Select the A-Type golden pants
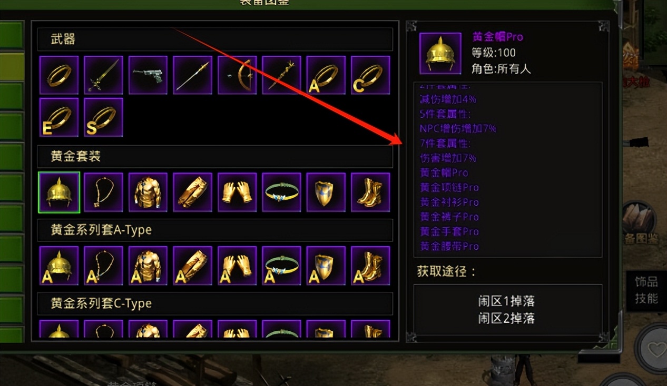 coord(193,266)
